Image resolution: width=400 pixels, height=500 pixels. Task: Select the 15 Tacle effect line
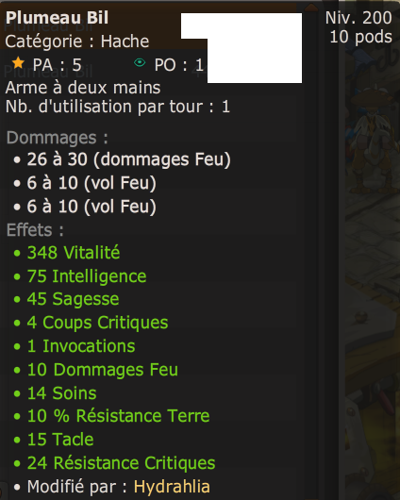click(60, 440)
